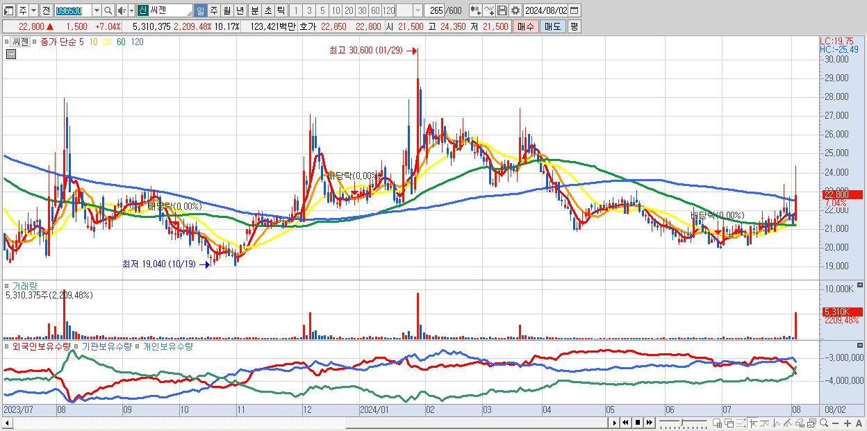Click the 전 (all) button
This screenshot has height=431, width=867.
tap(47, 10)
